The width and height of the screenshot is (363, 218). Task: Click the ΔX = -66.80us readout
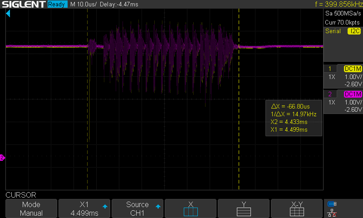[290, 106]
